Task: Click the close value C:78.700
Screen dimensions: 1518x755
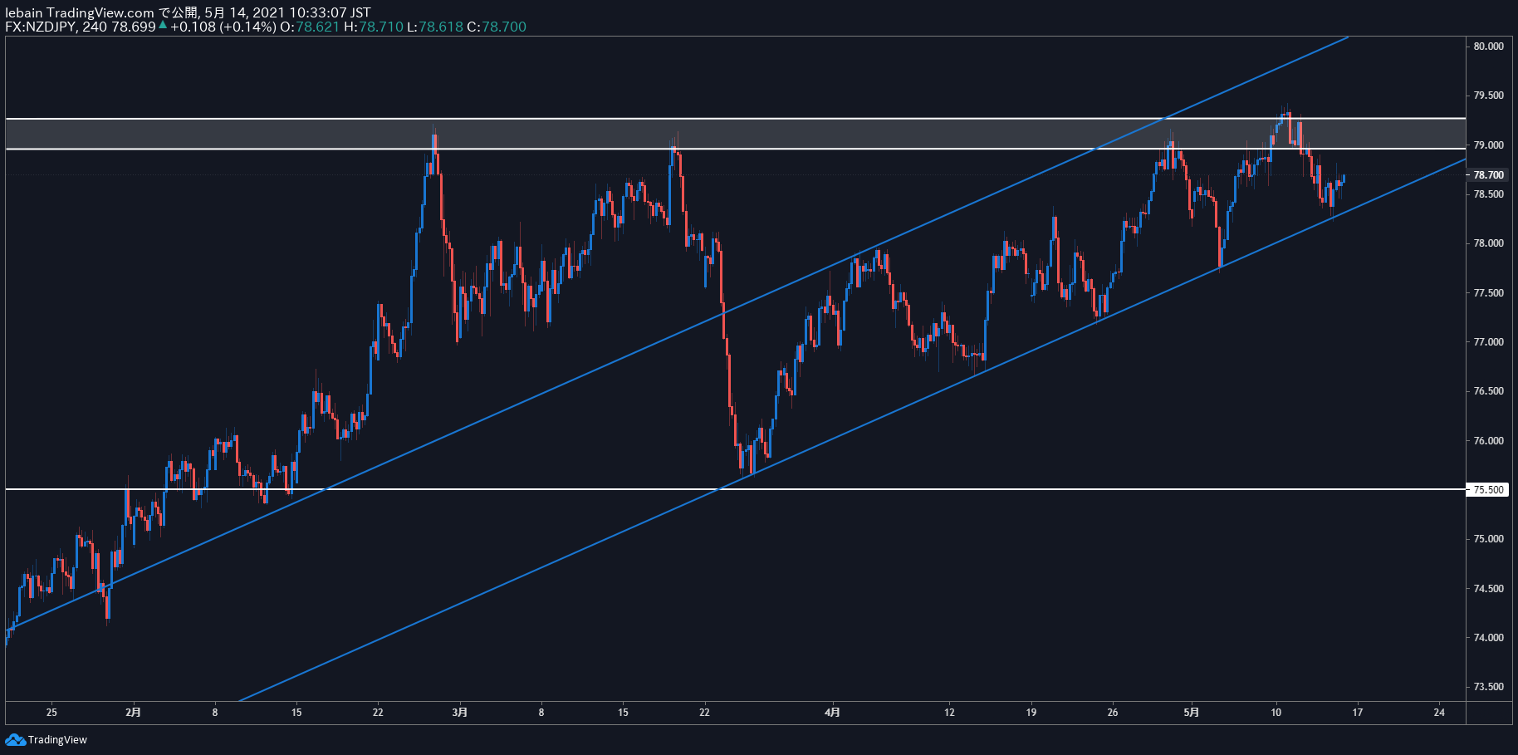Action: pos(497,27)
